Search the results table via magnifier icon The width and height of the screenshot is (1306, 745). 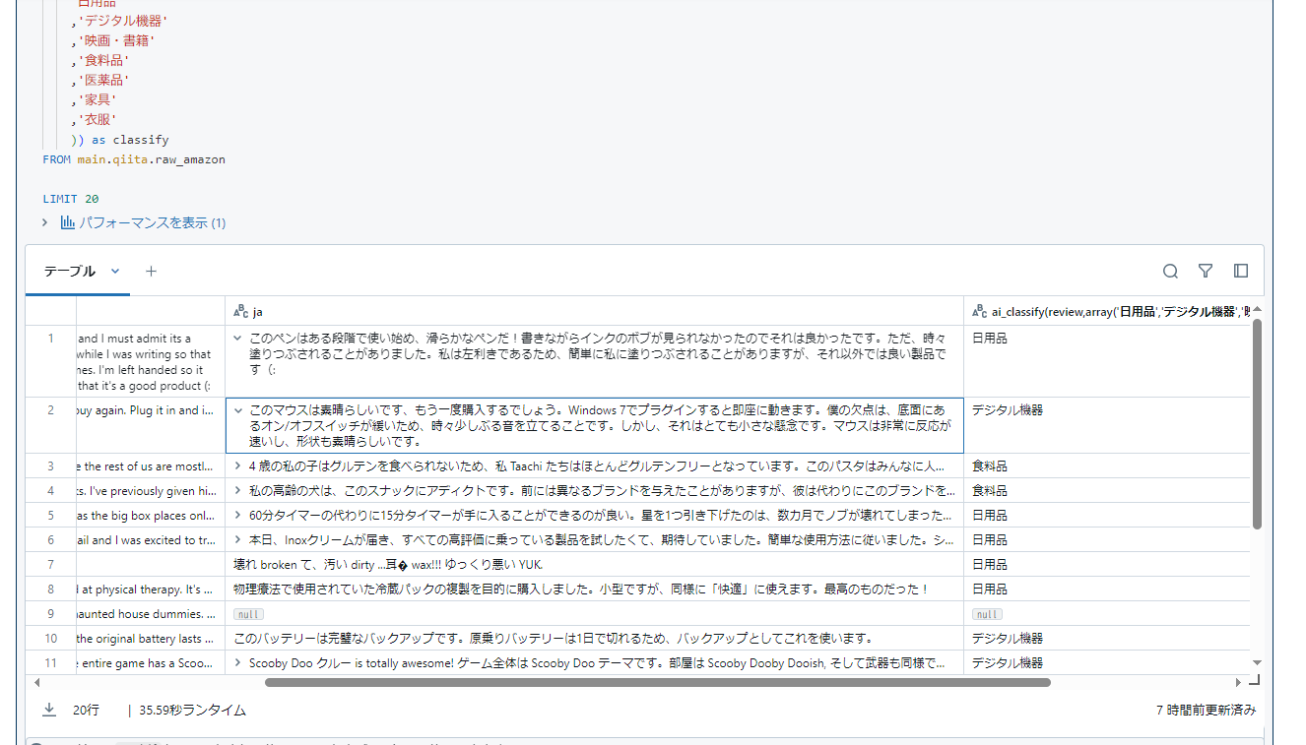(1170, 271)
